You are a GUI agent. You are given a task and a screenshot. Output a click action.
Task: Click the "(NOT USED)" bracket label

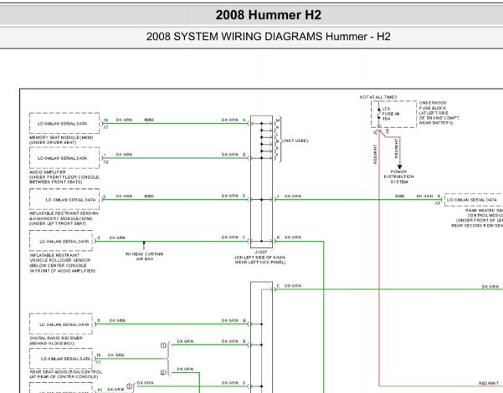click(x=295, y=140)
